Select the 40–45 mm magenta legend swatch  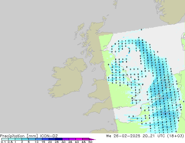click(79, 139)
